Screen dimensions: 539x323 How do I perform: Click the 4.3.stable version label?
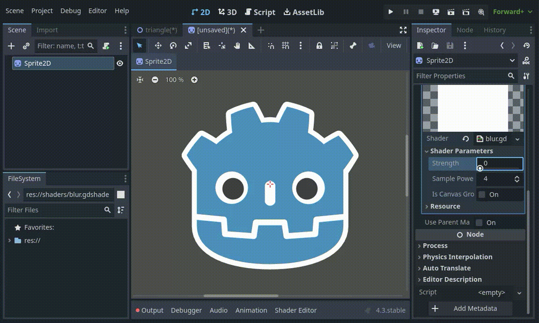(x=391, y=310)
